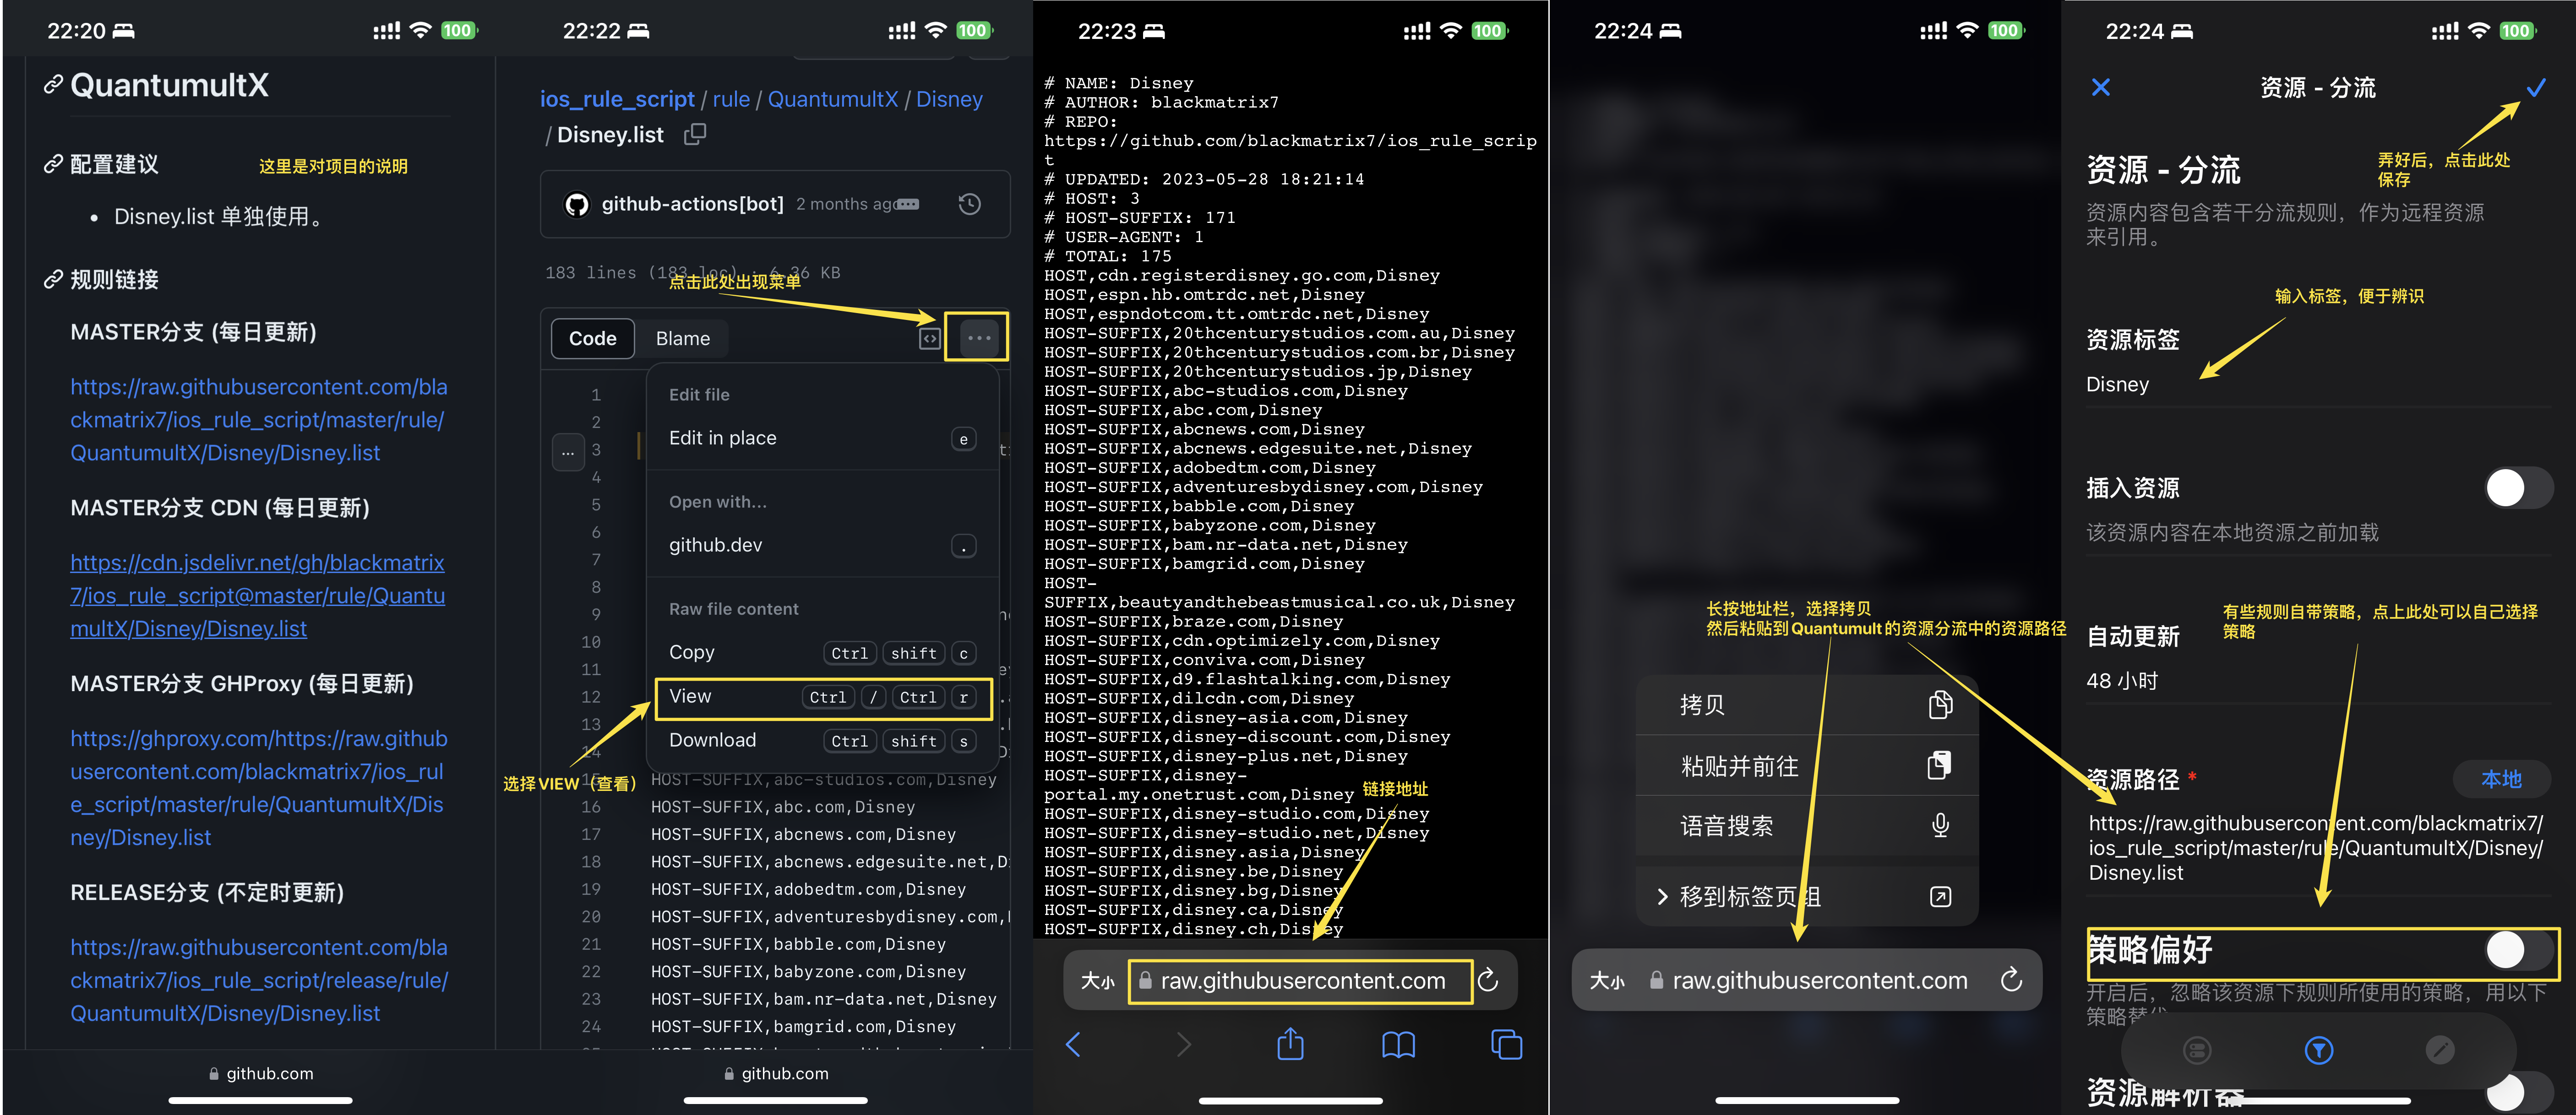This screenshot has height=1115, width=2576.
Task: Switch to the Blame tab
Action: (x=683, y=339)
